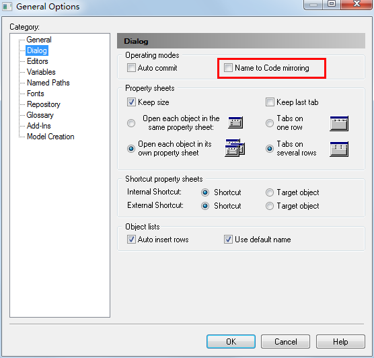Click the Tabs on one row preview icon
The height and width of the screenshot is (358, 374).
coord(339,123)
